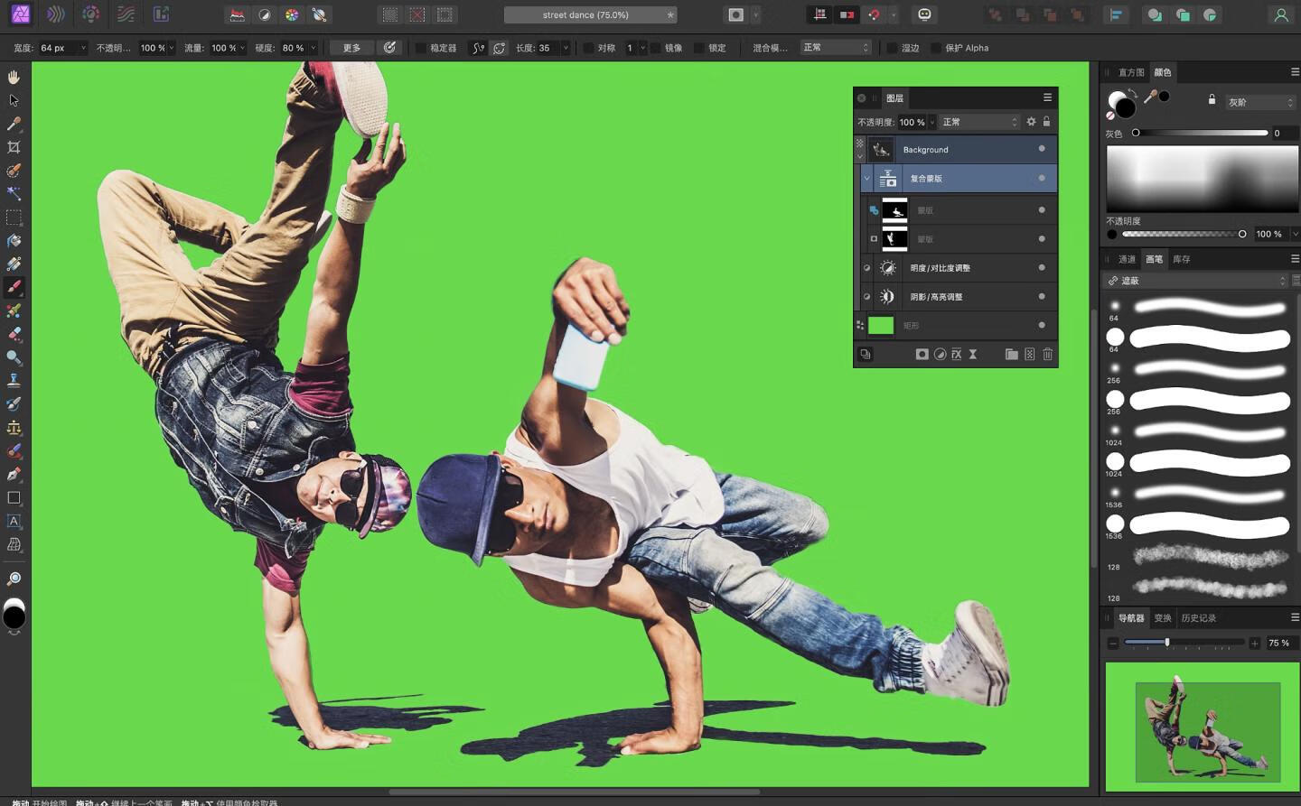Delete the selected layer with trash icon
The height and width of the screenshot is (806, 1301).
click(1048, 355)
